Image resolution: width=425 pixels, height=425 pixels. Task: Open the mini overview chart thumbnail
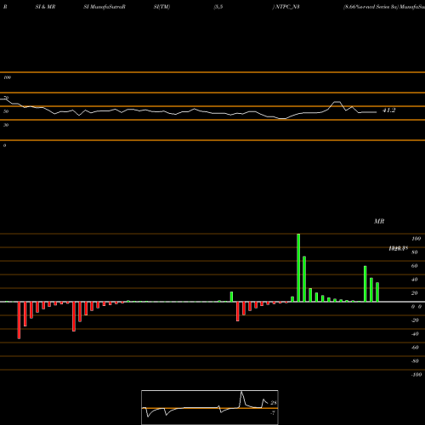[x=210, y=407]
